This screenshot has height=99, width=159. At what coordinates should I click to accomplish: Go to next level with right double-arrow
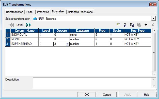(28, 25)
